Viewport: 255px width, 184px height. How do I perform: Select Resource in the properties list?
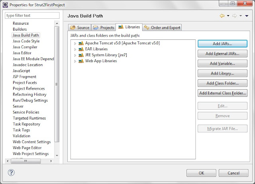click(21, 23)
